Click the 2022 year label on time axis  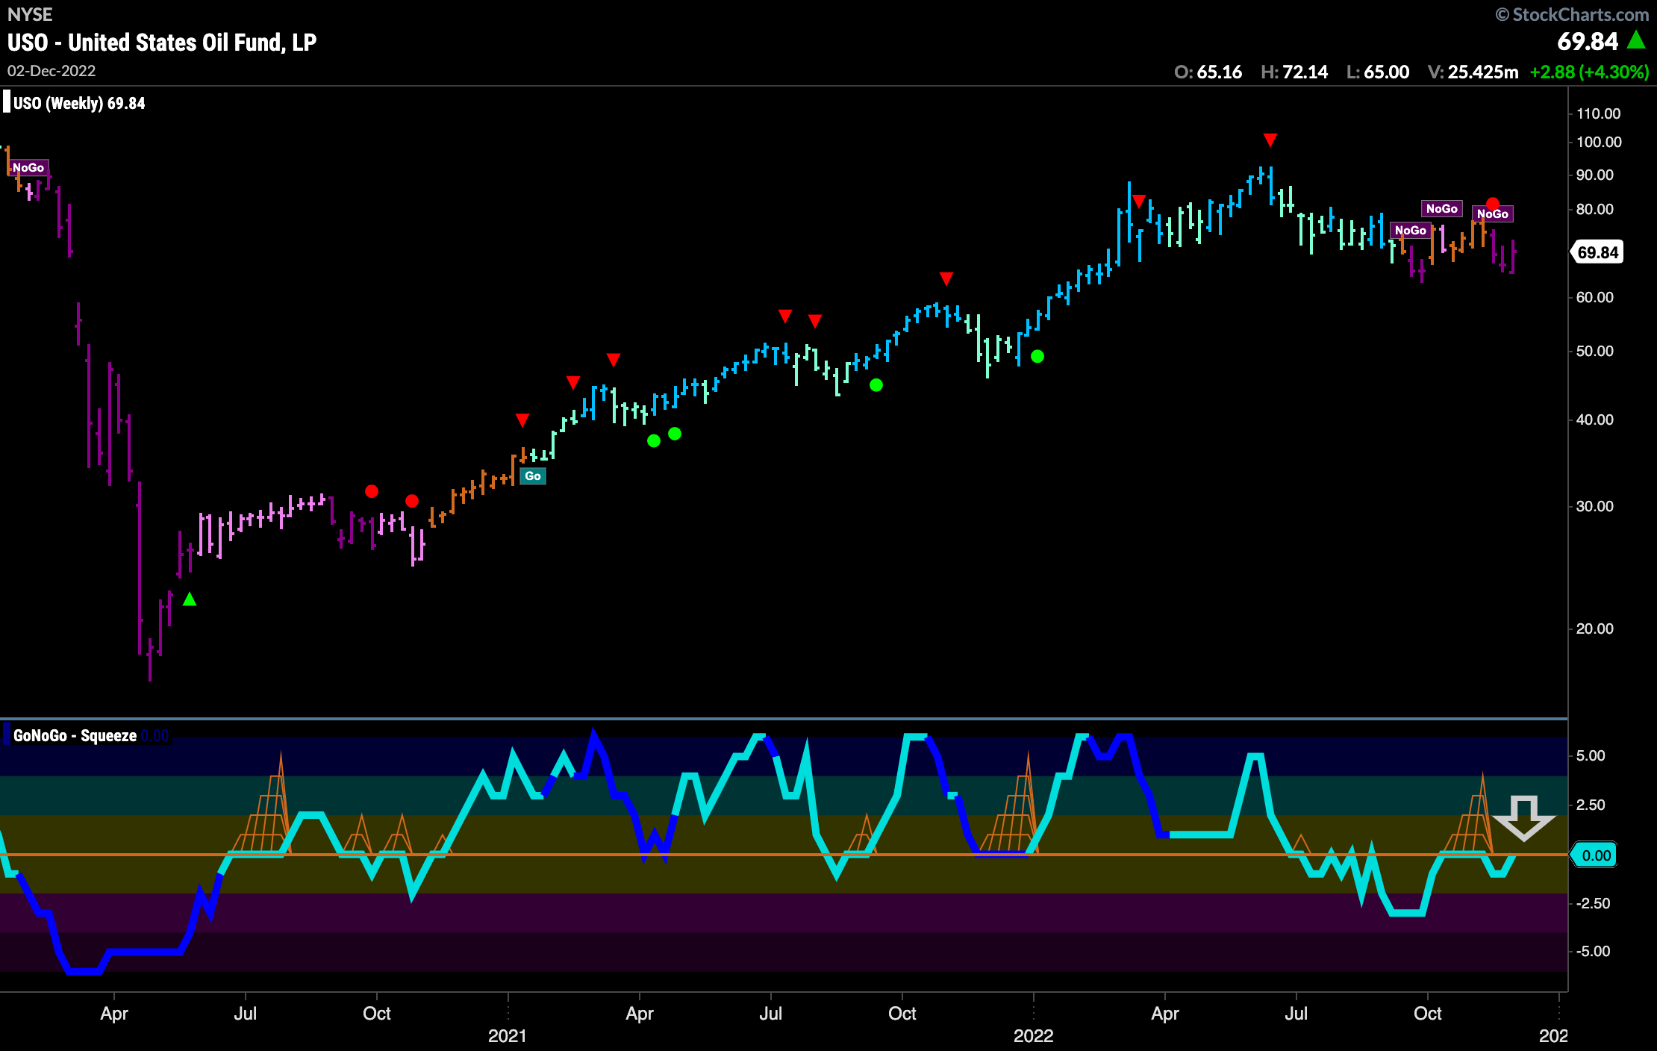[1034, 1036]
